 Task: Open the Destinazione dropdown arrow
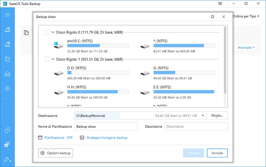coord(203,116)
